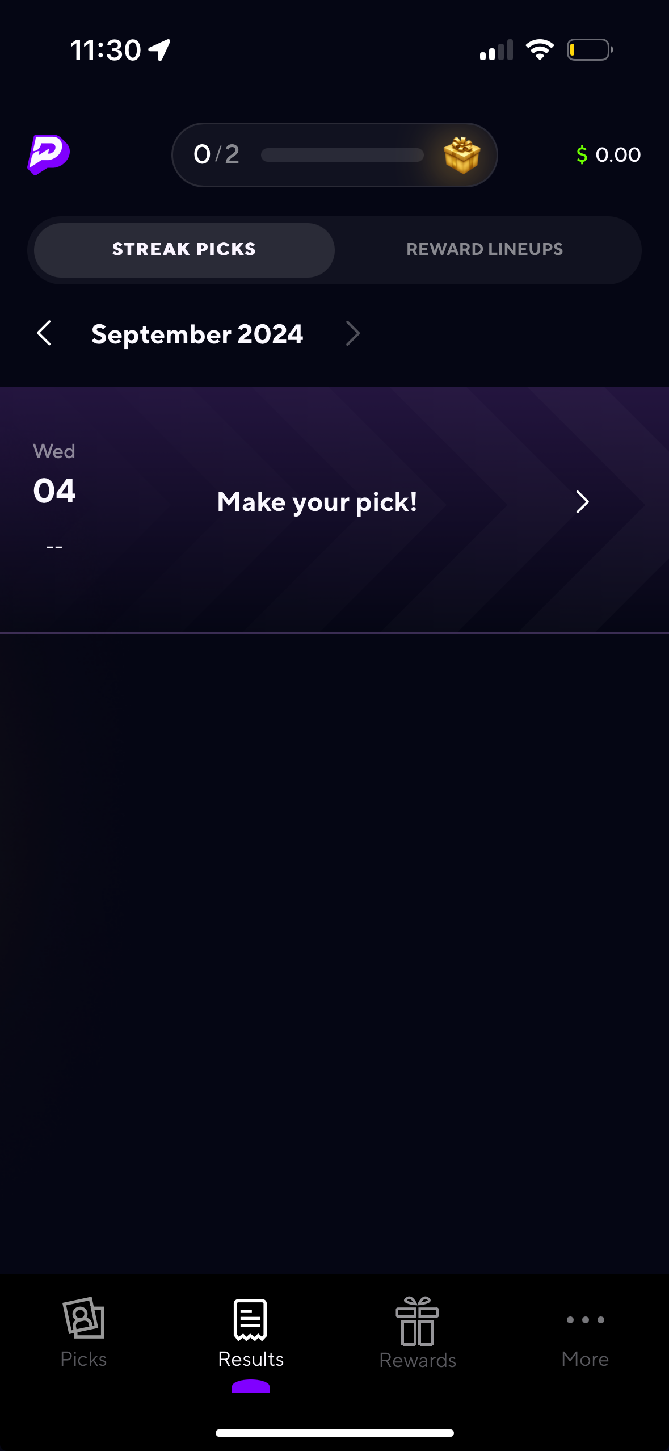Click the streak progress bar
The height and width of the screenshot is (1451, 669).
(x=342, y=154)
